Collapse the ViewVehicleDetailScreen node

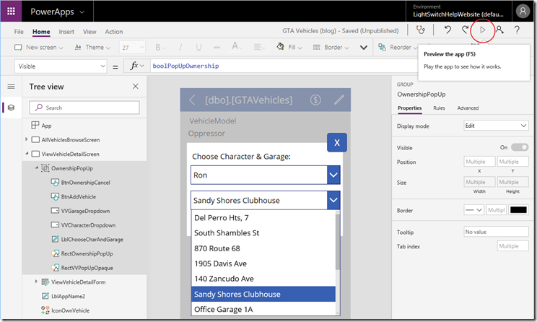click(27, 154)
